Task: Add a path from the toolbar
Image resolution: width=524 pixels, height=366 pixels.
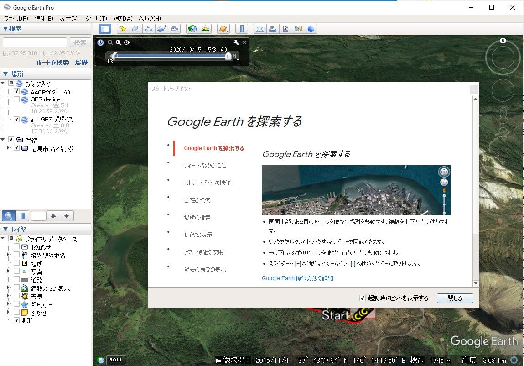Action: tap(148, 29)
